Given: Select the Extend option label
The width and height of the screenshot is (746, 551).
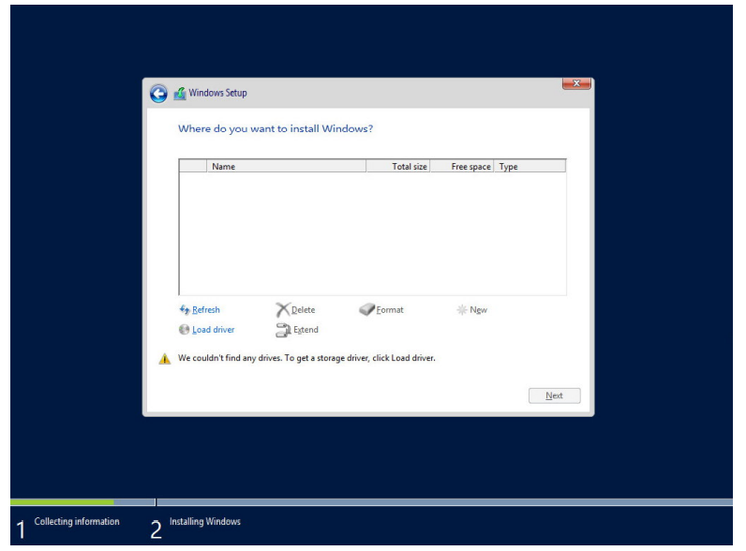Looking at the screenshot, I should click(306, 330).
